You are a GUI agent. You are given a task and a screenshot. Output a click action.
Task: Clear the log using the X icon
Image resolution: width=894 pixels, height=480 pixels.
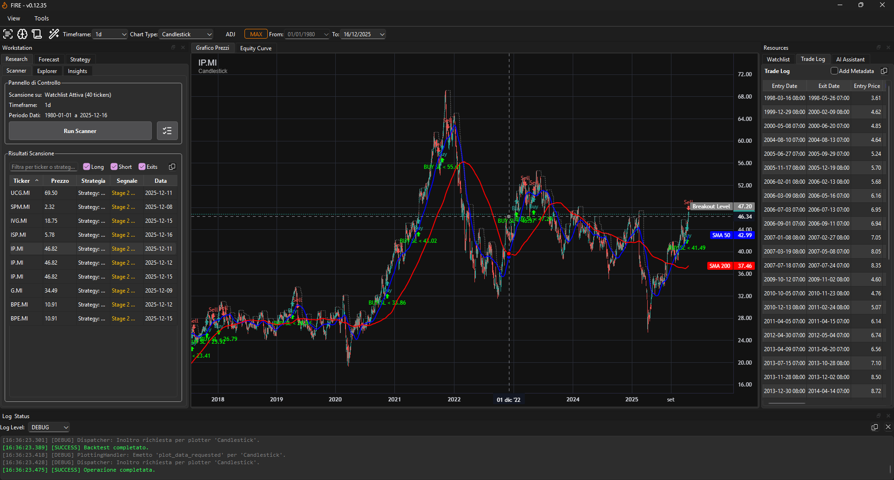887,427
